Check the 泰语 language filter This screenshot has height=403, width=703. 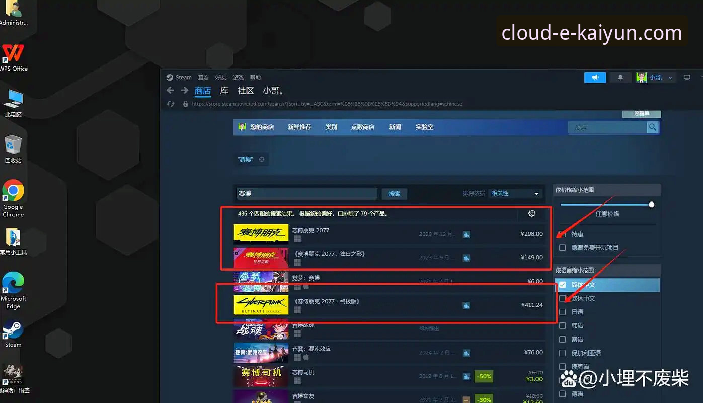pyautogui.click(x=562, y=340)
